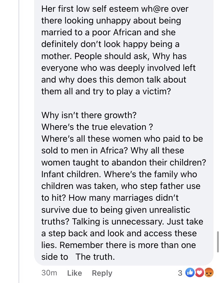
Task: Click the phrase 'The truth.' ending the comment
Action: [95, 257]
